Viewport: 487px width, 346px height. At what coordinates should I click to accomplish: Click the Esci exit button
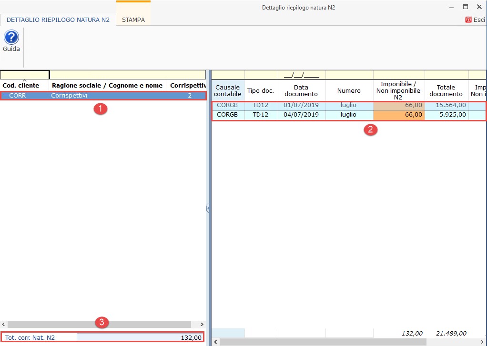(x=475, y=20)
